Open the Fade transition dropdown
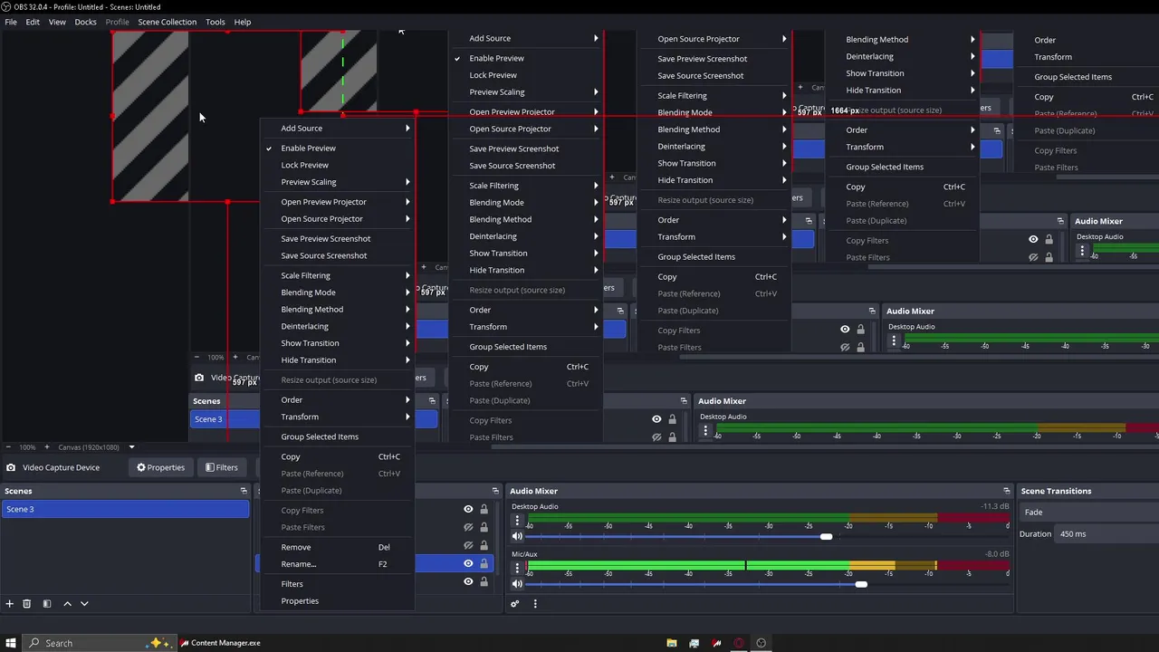Viewport: 1159px width, 652px height. click(1088, 513)
